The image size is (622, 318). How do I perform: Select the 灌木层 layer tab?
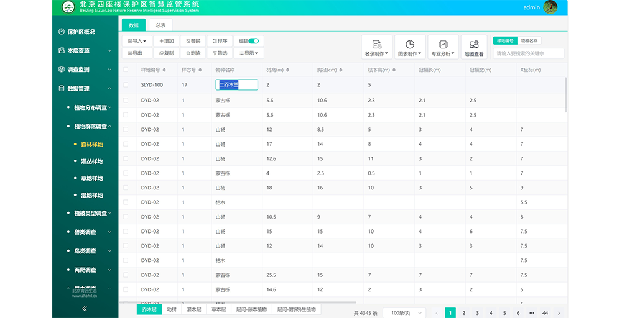coord(194,309)
